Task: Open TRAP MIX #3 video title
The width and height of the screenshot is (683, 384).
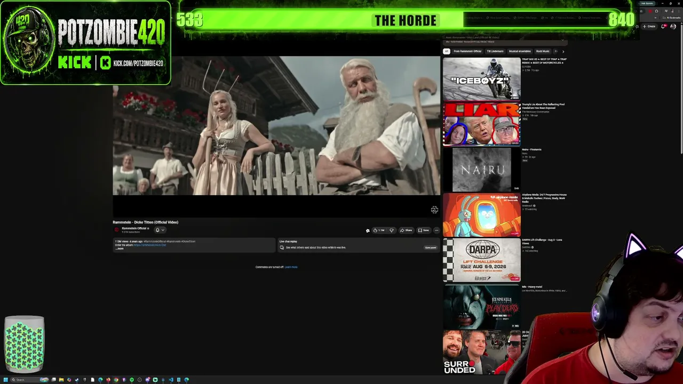Action: (544, 61)
